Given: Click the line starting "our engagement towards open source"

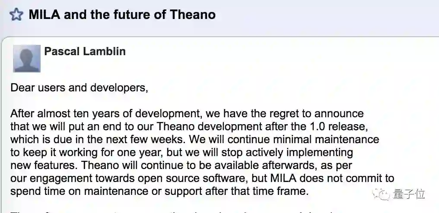Looking at the screenshot, I should point(202,178).
